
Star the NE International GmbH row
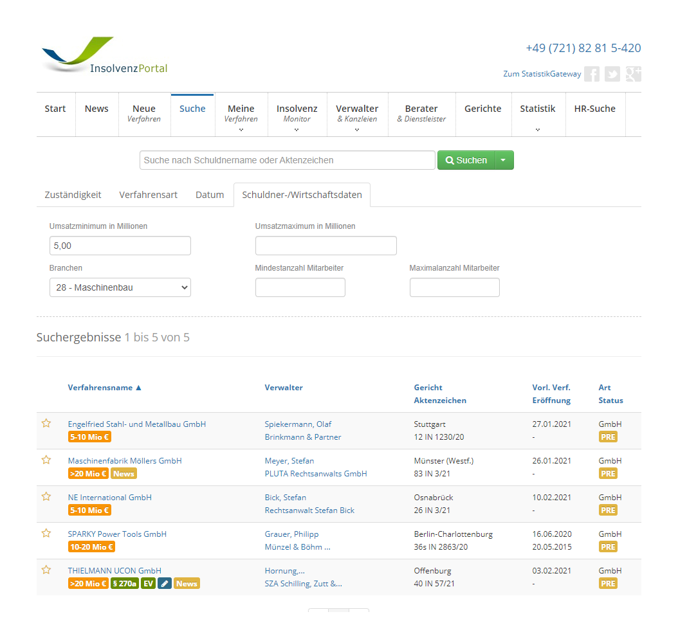46,497
